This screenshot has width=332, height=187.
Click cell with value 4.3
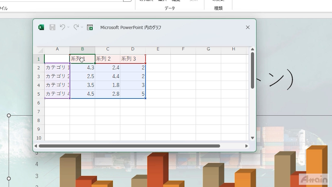(x=82, y=68)
